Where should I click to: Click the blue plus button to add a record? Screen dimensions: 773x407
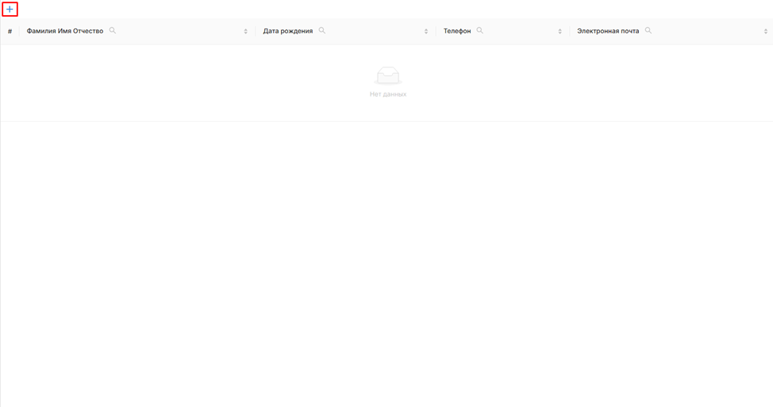pyautogui.click(x=10, y=10)
